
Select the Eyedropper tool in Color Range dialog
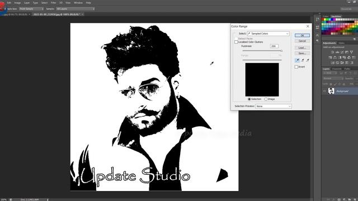click(x=297, y=60)
